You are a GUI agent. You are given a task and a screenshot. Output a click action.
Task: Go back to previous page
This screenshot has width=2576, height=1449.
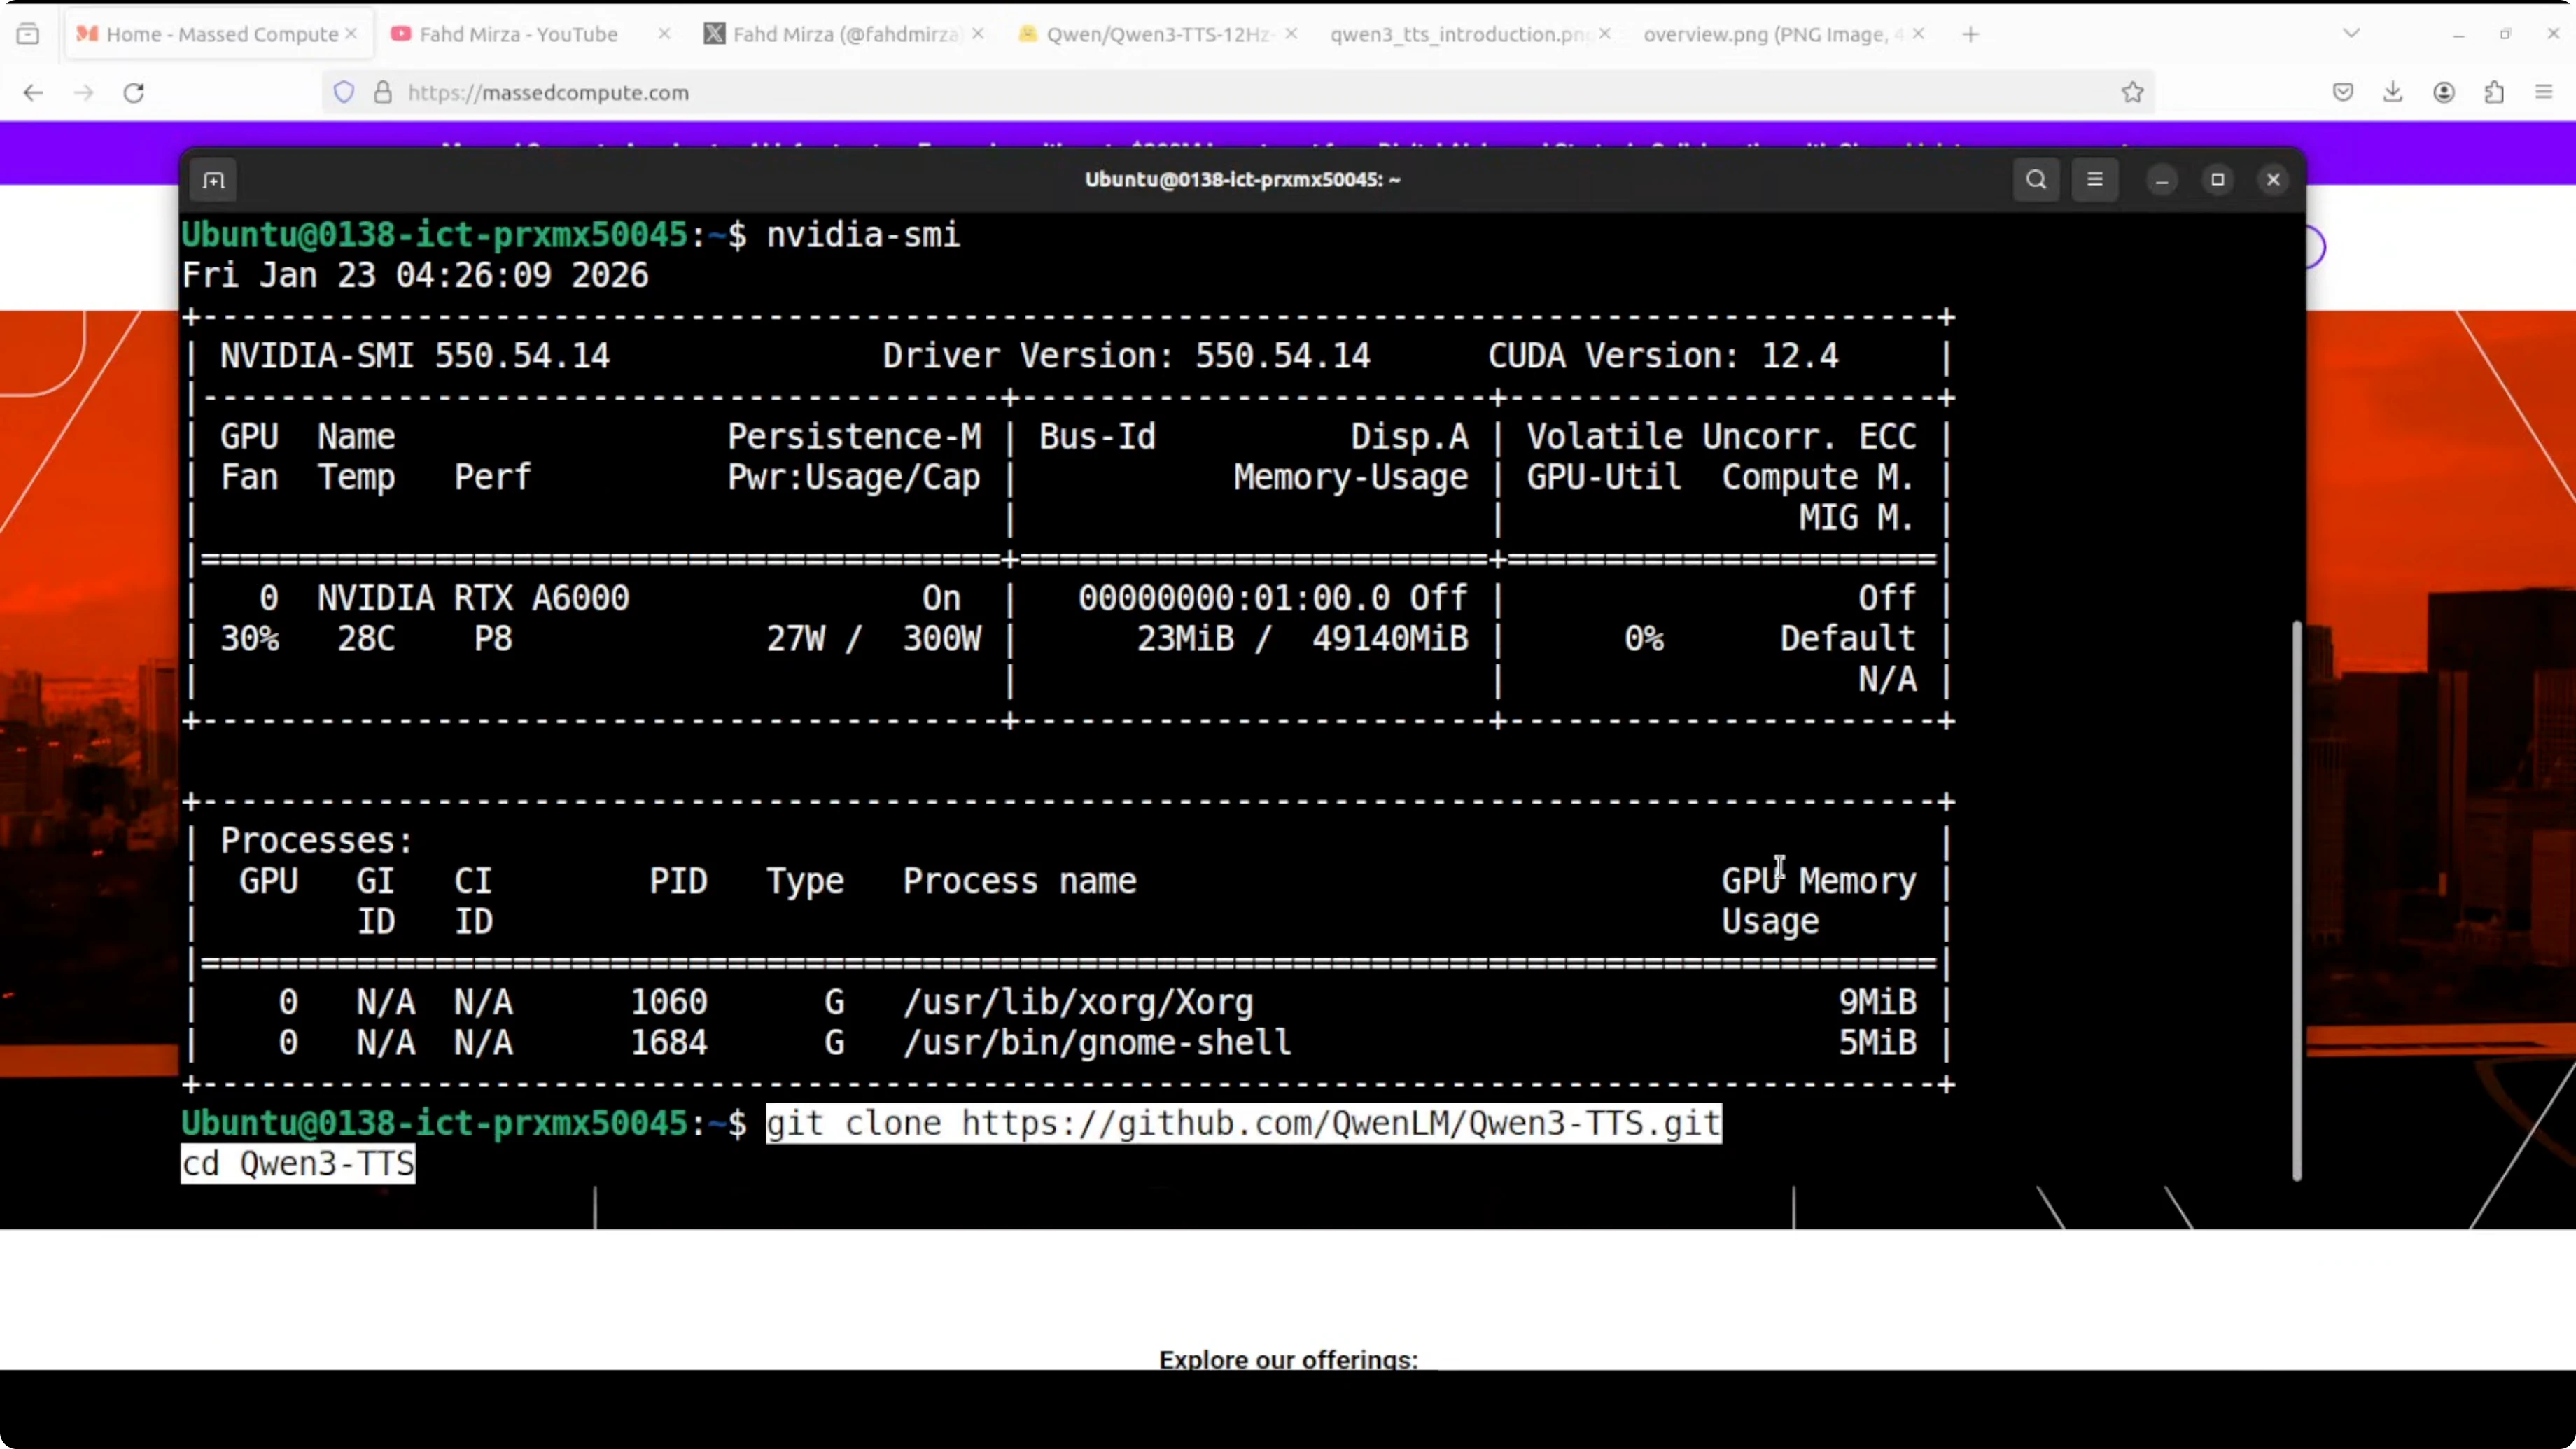pos(33,93)
